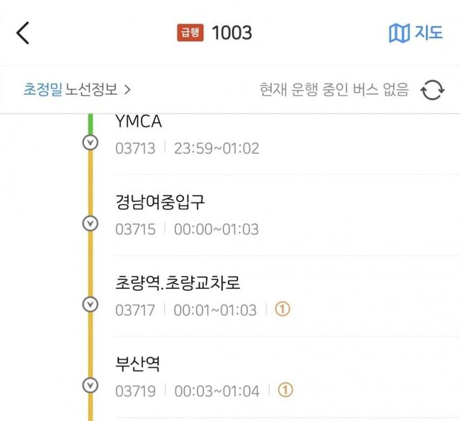Refresh the bus location status
The image size is (460, 421).
tap(432, 91)
